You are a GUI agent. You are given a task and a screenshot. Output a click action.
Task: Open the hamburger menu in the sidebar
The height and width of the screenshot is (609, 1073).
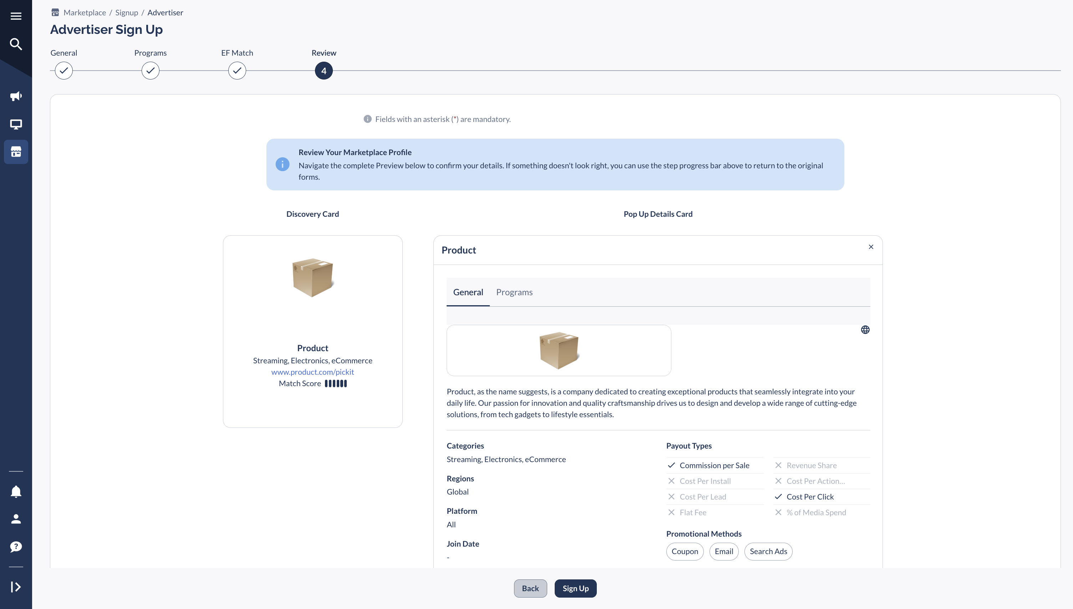point(16,16)
